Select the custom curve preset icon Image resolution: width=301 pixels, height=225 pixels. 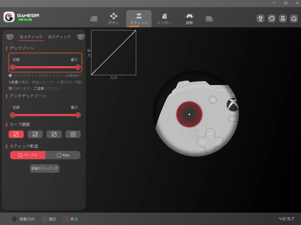click(73, 134)
